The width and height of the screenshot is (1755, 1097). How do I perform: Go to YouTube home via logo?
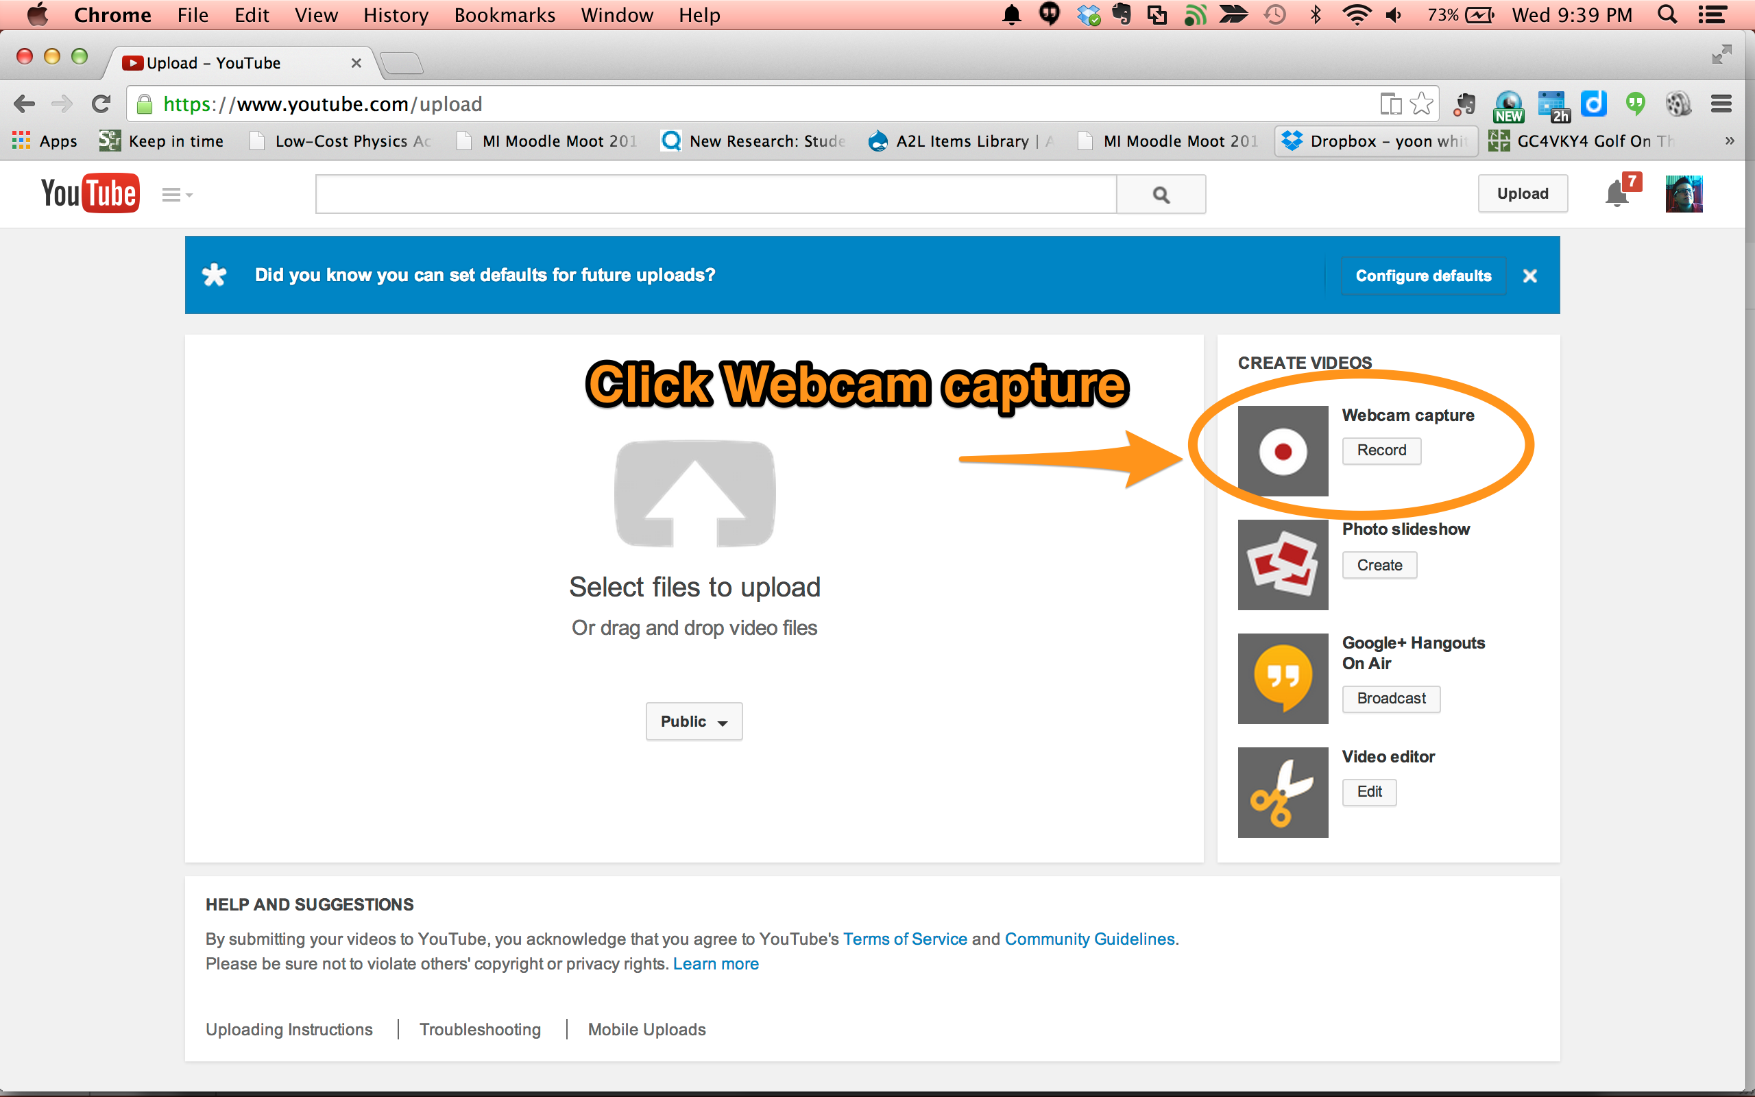pyautogui.click(x=90, y=194)
